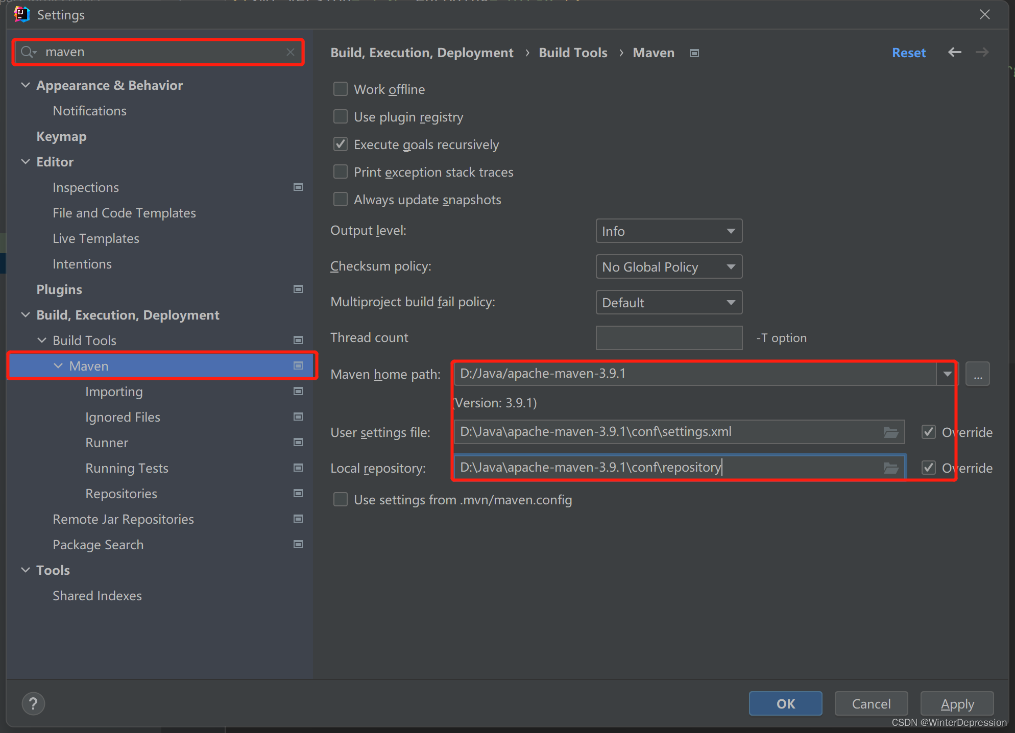The height and width of the screenshot is (733, 1015).
Task: Collapse the Tools section
Action: click(x=26, y=570)
